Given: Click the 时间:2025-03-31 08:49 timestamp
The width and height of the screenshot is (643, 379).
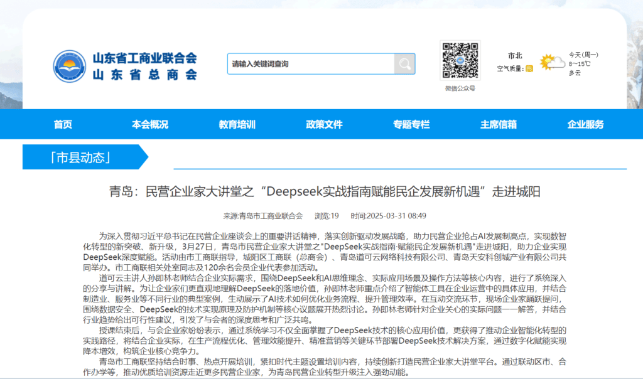Looking at the screenshot, I should (388, 216).
